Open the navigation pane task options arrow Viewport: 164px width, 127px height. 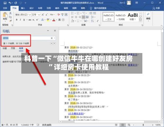(x=48, y=31)
